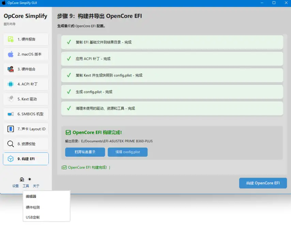The width and height of the screenshot is (291, 225).
Task: Click the magnifier icon for 资源校验
Action: tap(11, 144)
